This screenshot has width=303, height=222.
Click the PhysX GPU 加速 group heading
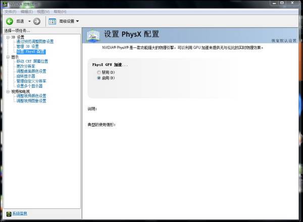(x=110, y=65)
